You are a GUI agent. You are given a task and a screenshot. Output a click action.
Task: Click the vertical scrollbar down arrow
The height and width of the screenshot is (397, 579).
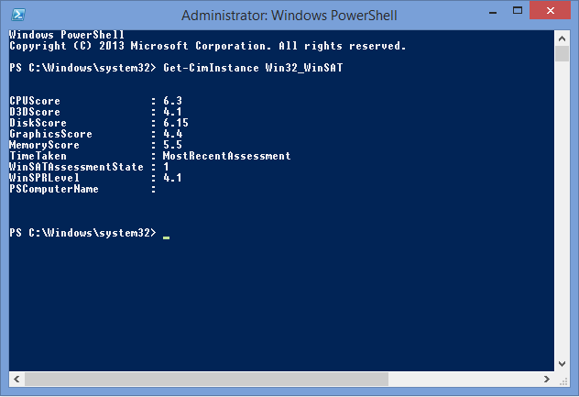point(562,364)
